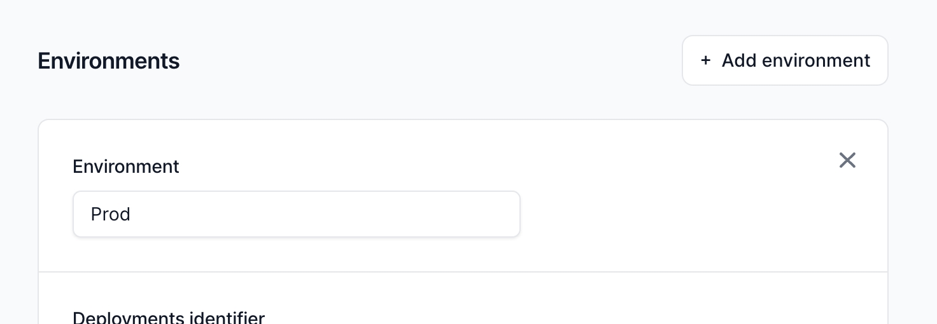Place cursor after the Prod text
This screenshot has height=324, width=937.
pyautogui.click(x=132, y=214)
